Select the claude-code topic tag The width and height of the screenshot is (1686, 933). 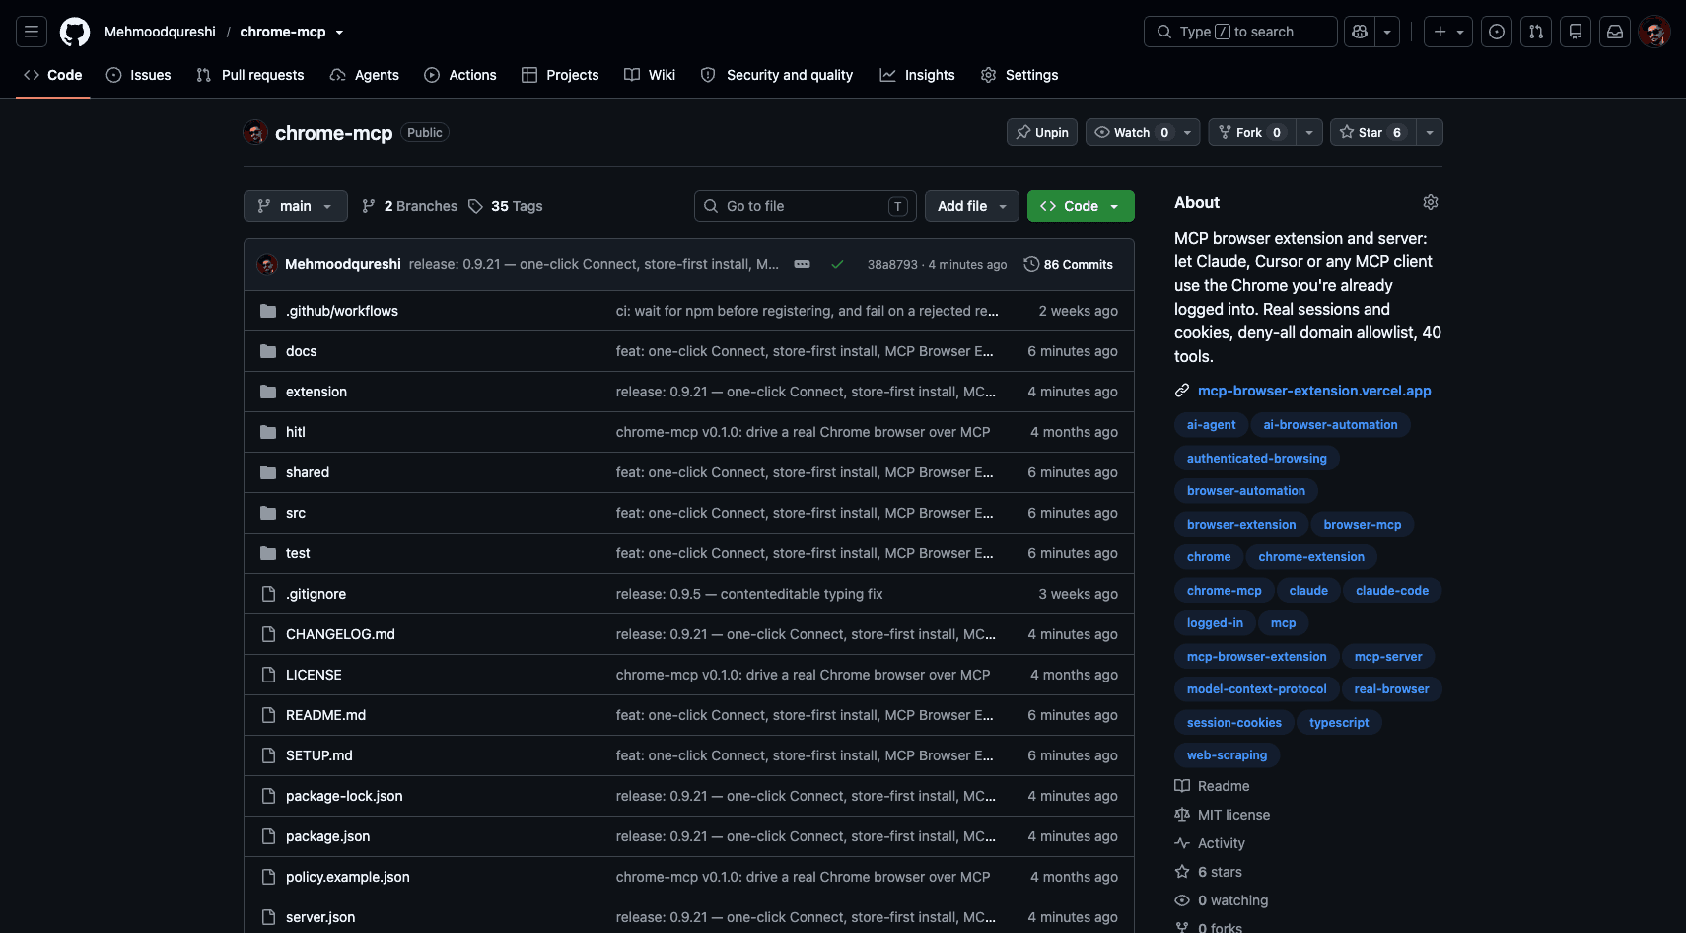(1392, 590)
